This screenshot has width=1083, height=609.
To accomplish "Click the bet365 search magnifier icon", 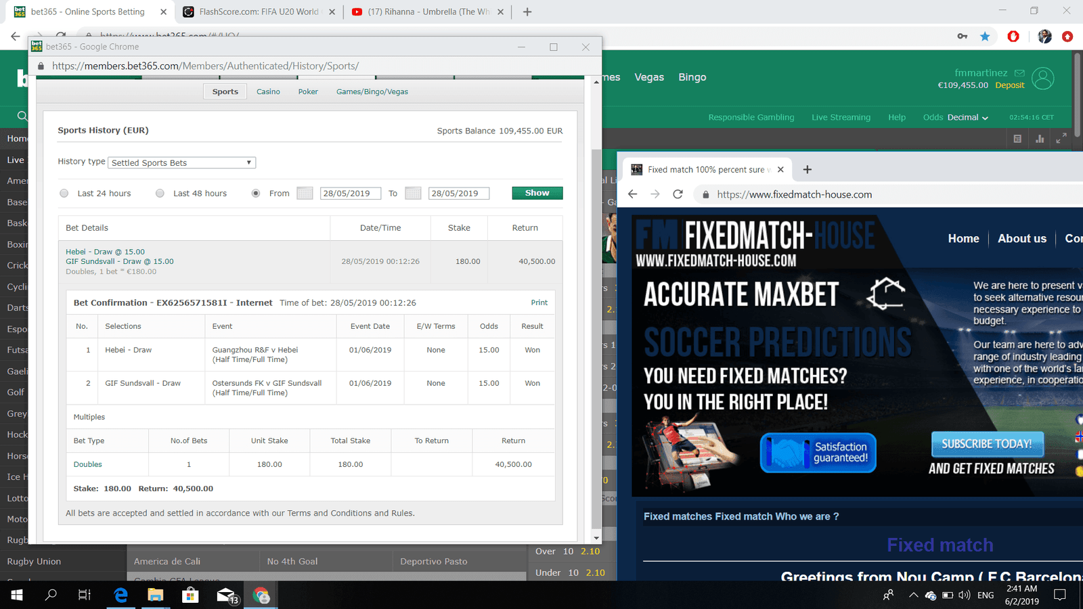I will [x=22, y=116].
